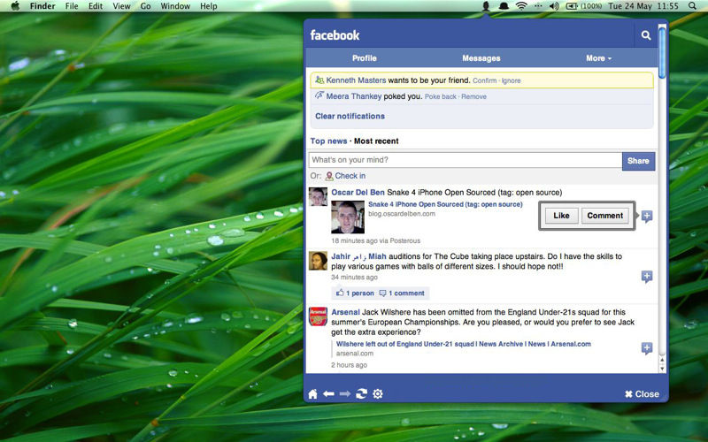Click the Check in pin icon

click(x=329, y=176)
